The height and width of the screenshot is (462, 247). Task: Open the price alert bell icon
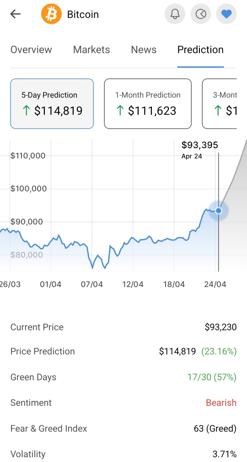coord(175,14)
